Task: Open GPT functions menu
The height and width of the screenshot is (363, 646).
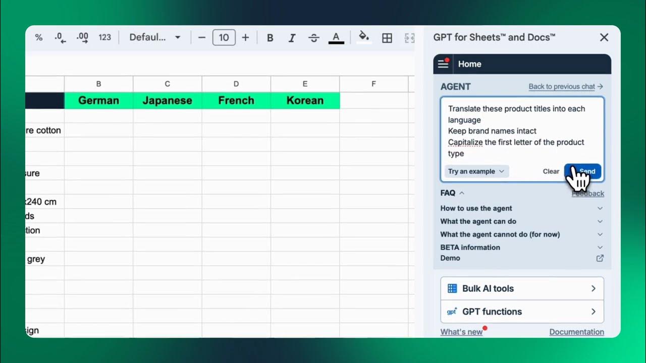Action: click(x=522, y=312)
